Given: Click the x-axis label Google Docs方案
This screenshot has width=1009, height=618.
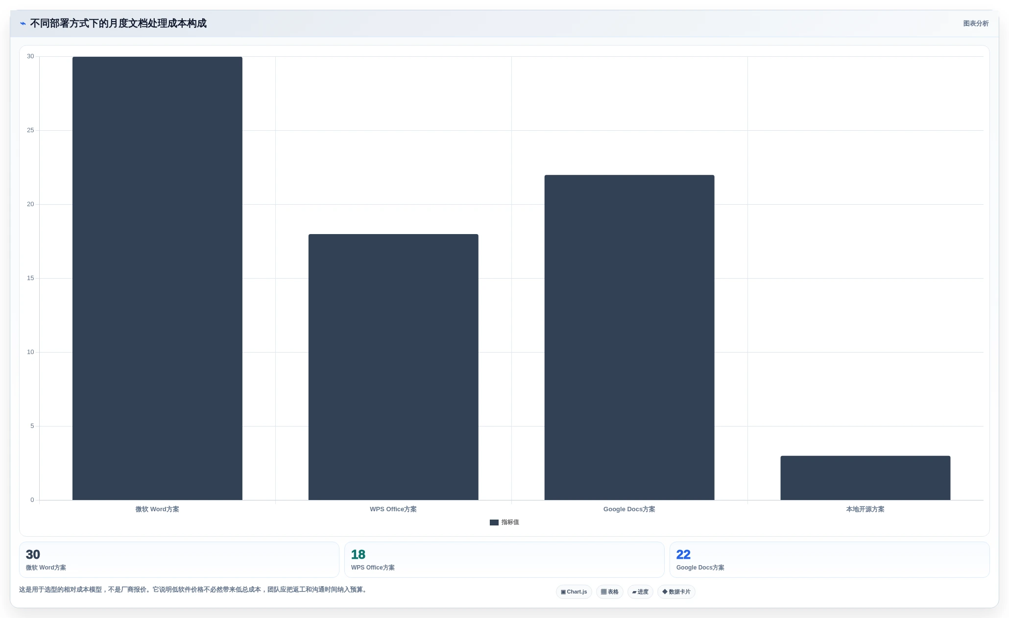Looking at the screenshot, I should point(629,509).
